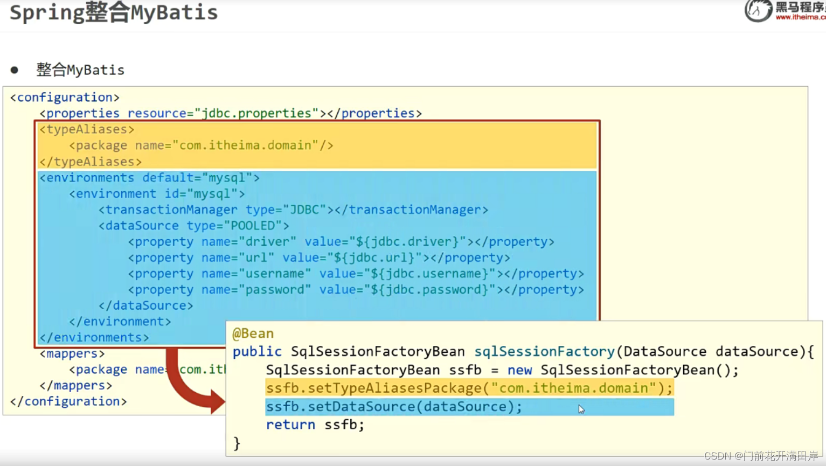This screenshot has width=826, height=466.
Task: Click the "return ssfb;" line
Action: tap(315, 425)
